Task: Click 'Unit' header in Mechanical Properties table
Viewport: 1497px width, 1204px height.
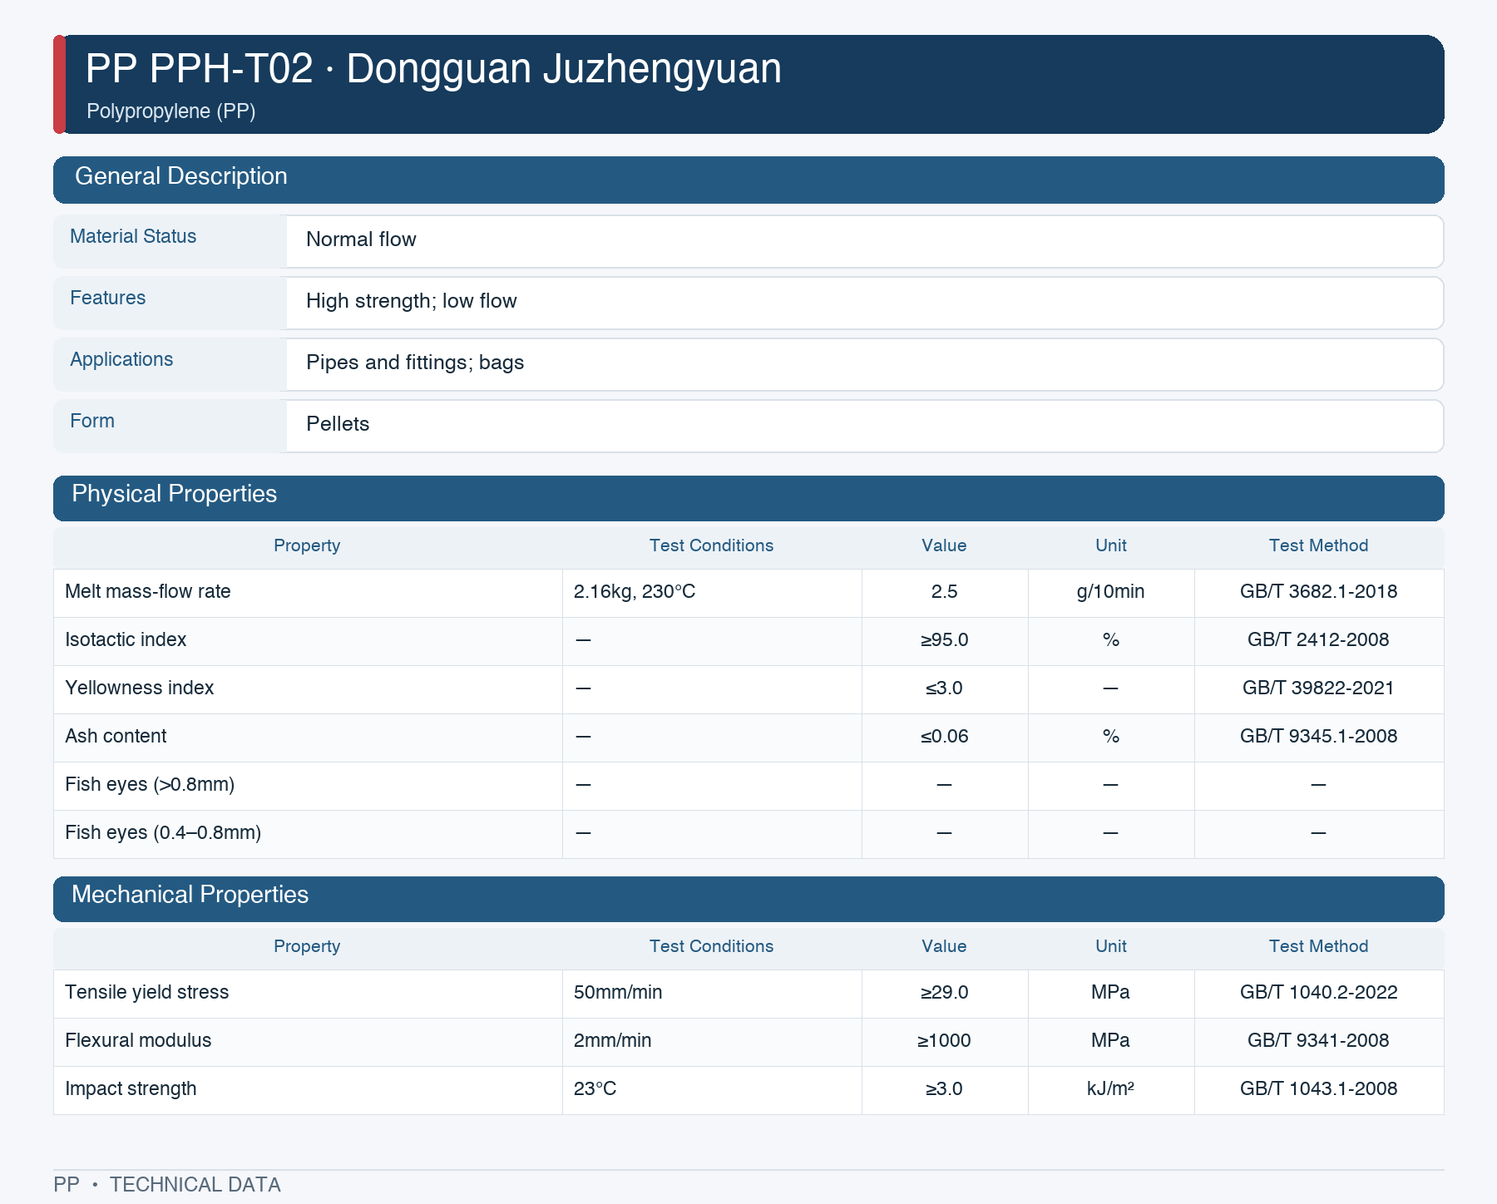Action: pyautogui.click(x=1111, y=946)
